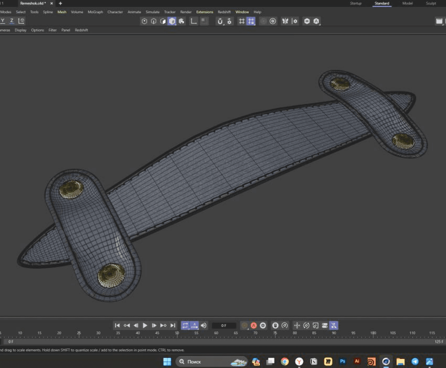Switch to the Sculpt layout tab

click(431, 3)
